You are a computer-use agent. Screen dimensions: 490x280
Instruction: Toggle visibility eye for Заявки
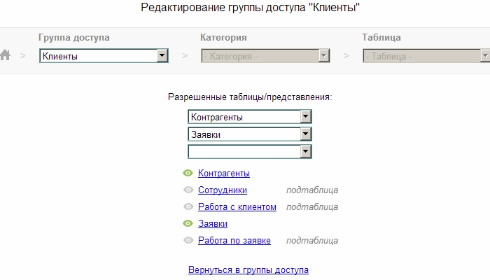click(x=188, y=223)
